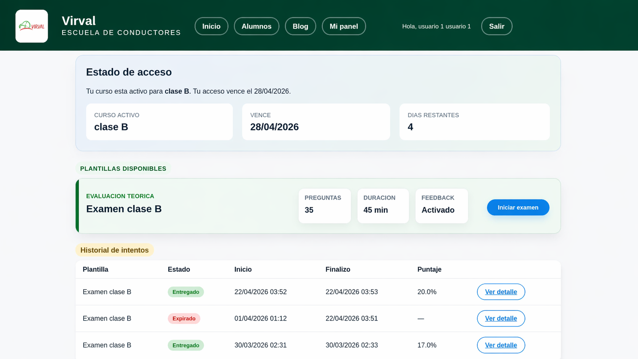Screen dimensions: 638x359
Task: Click the Vence 28/04/2026 card
Action: click(x=316, y=122)
